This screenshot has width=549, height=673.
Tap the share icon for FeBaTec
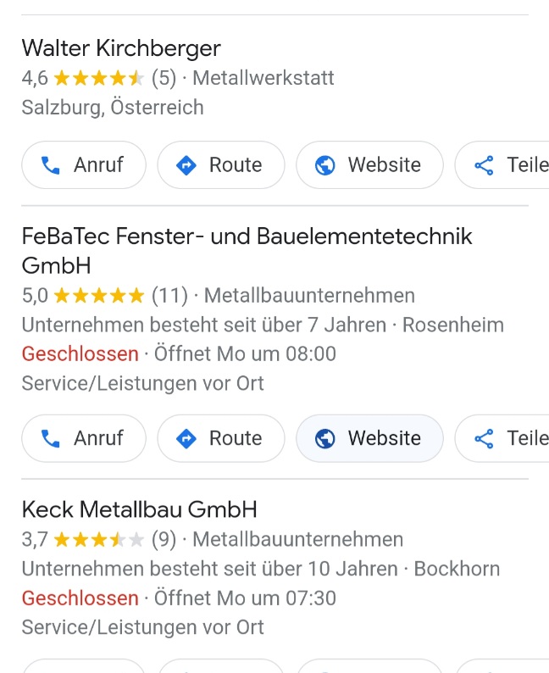pos(485,438)
